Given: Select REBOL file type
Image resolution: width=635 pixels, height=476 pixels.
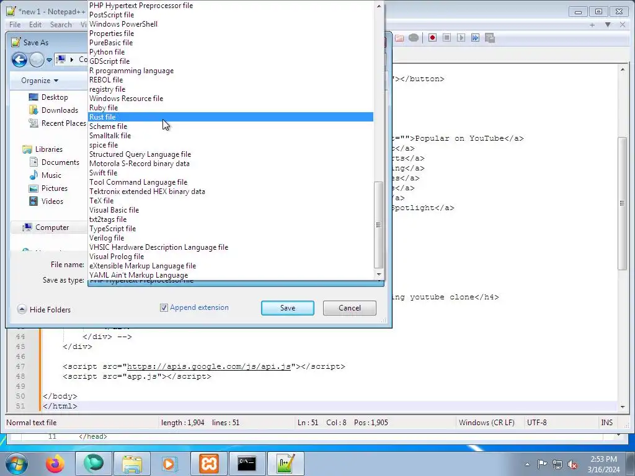Looking at the screenshot, I should (x=231, y=80).
